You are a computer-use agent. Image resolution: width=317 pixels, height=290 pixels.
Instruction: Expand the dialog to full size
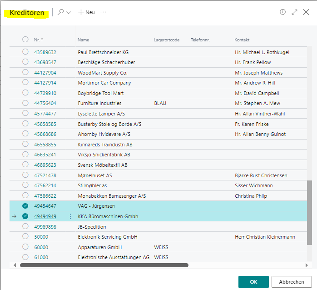[x=295, y=12]
